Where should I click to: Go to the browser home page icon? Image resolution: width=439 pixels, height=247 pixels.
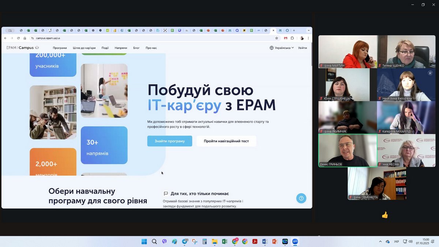tap(25, 38)
